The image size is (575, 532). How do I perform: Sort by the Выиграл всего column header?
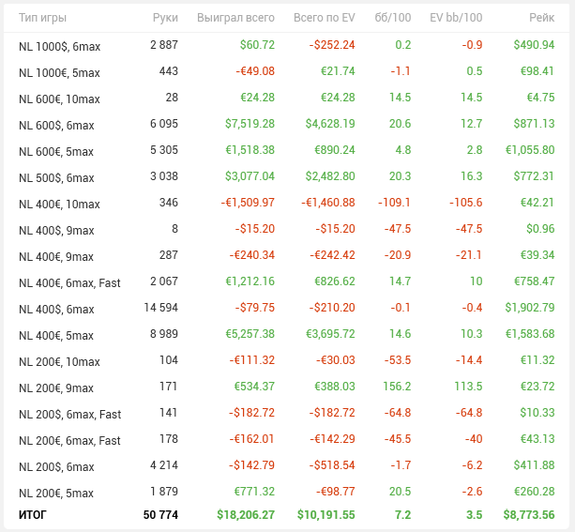click(x=235, y=18)
